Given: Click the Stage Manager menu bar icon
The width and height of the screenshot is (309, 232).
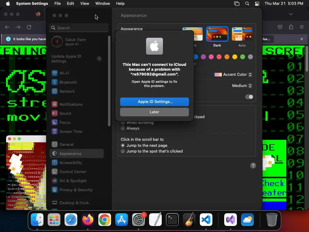Looking at the screenshot, I should pos(237,4).
